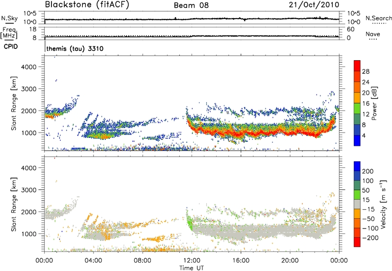Image resolution: width=392 pixels, height=271 pixels.
Task: Click the 'N.Search' legend label
Action: [379, 18]
